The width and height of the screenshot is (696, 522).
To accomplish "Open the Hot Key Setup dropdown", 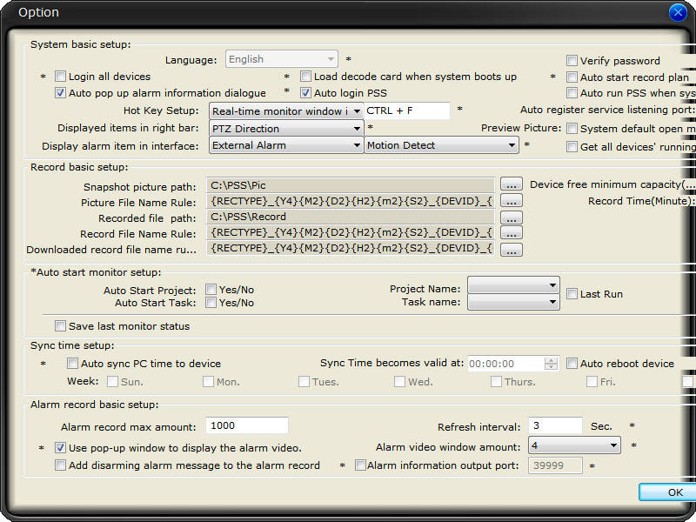I will coord(357,111).
